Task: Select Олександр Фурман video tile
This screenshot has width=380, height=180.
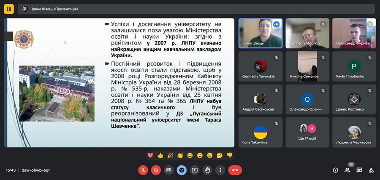Action: [354, 33]
